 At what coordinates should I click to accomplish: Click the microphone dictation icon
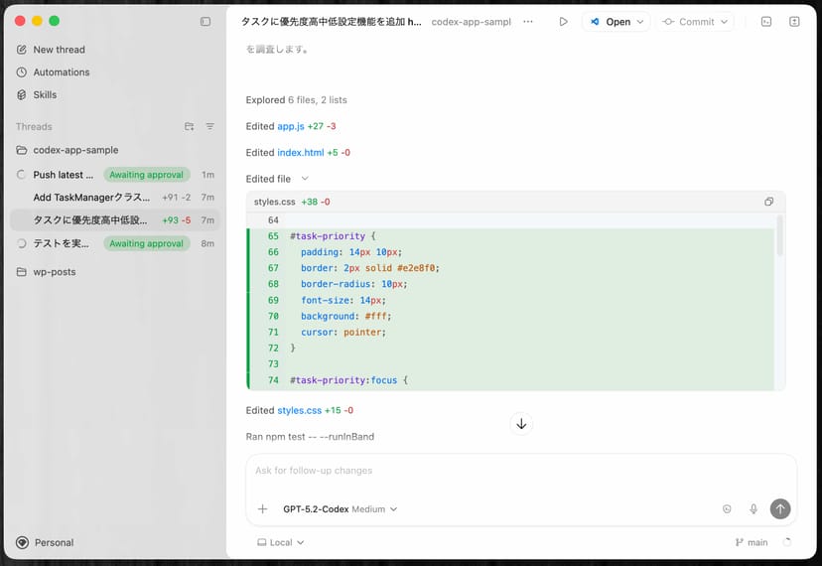(x=753, y=509)
